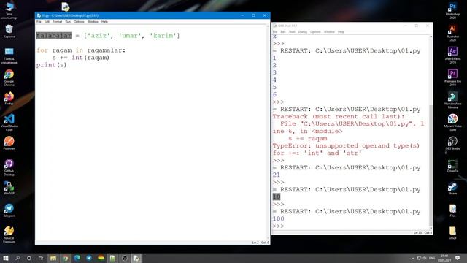Open Telegram desktop shortcut
Viewport: 467px width, 263px height.
click(x=9, y=210)
